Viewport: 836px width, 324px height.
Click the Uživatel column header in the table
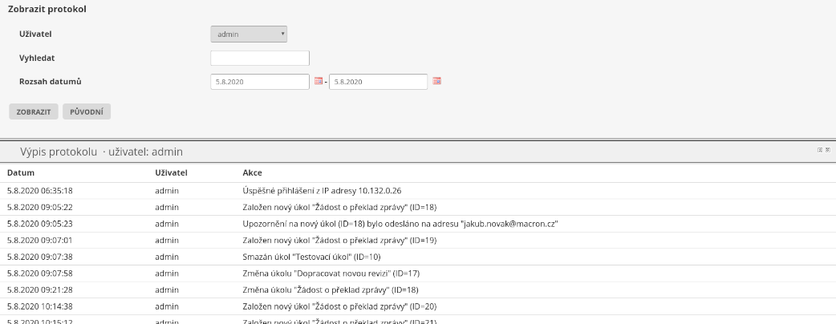171,172
